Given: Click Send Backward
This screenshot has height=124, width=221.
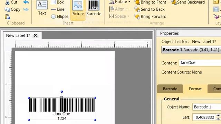Looking at the screenshot, I should (188, 2).
